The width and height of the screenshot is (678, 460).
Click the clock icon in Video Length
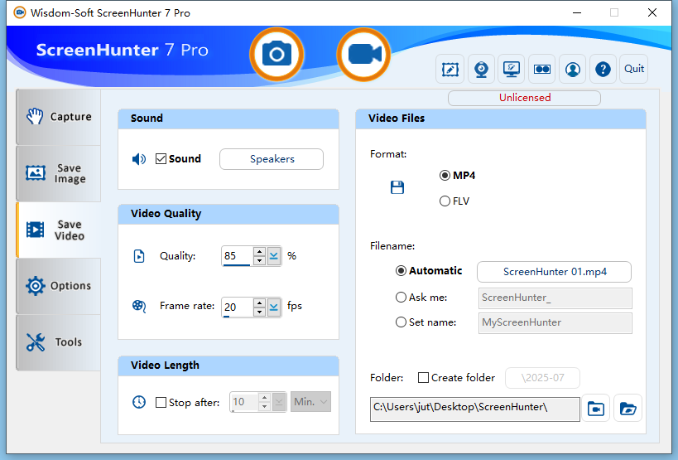click(x=139, y=402)
